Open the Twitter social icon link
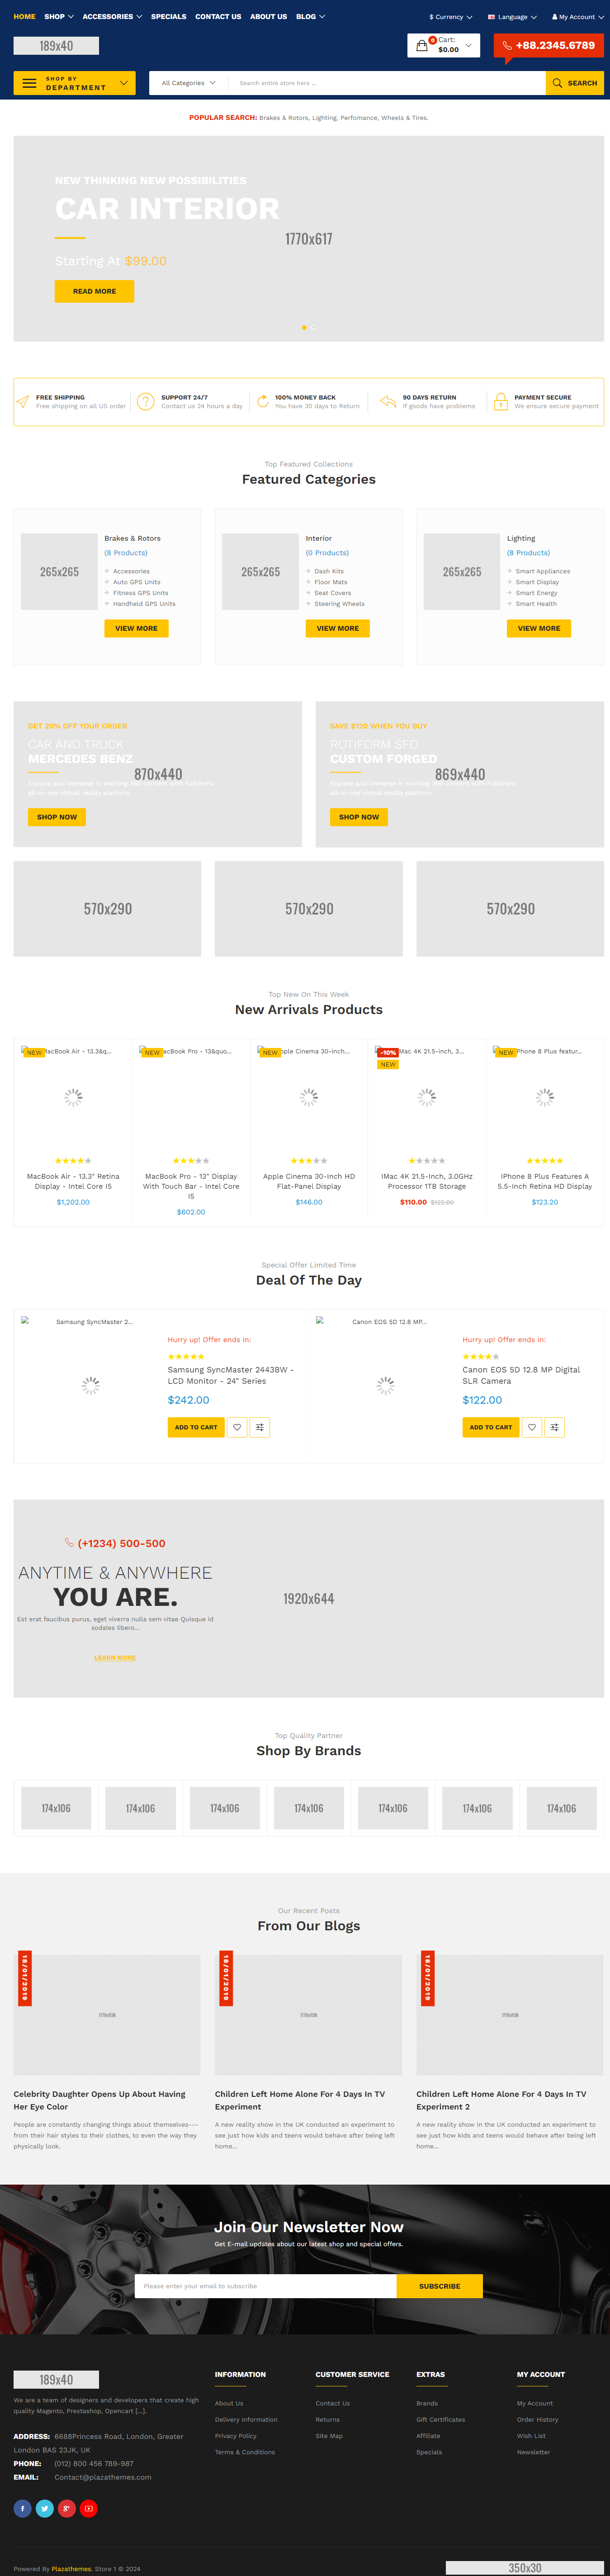Screen dimensions: 610x2576 coord(44,2507)
